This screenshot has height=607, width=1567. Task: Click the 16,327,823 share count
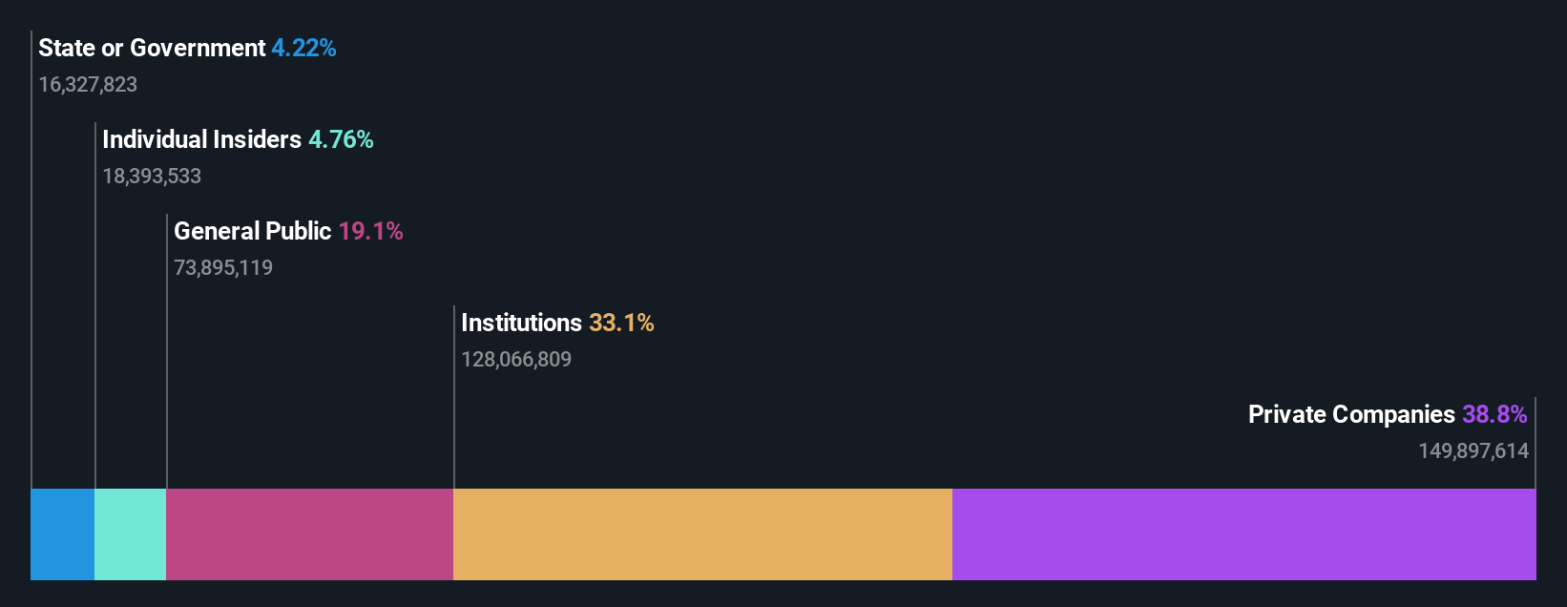coord(88,84)
